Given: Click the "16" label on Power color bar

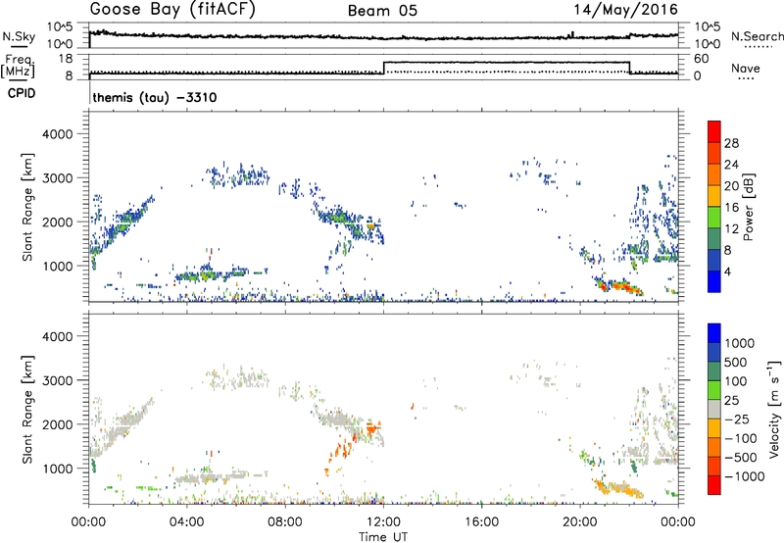Looking at the screenshot, I should pyautogui.click(x=731, y=208).
